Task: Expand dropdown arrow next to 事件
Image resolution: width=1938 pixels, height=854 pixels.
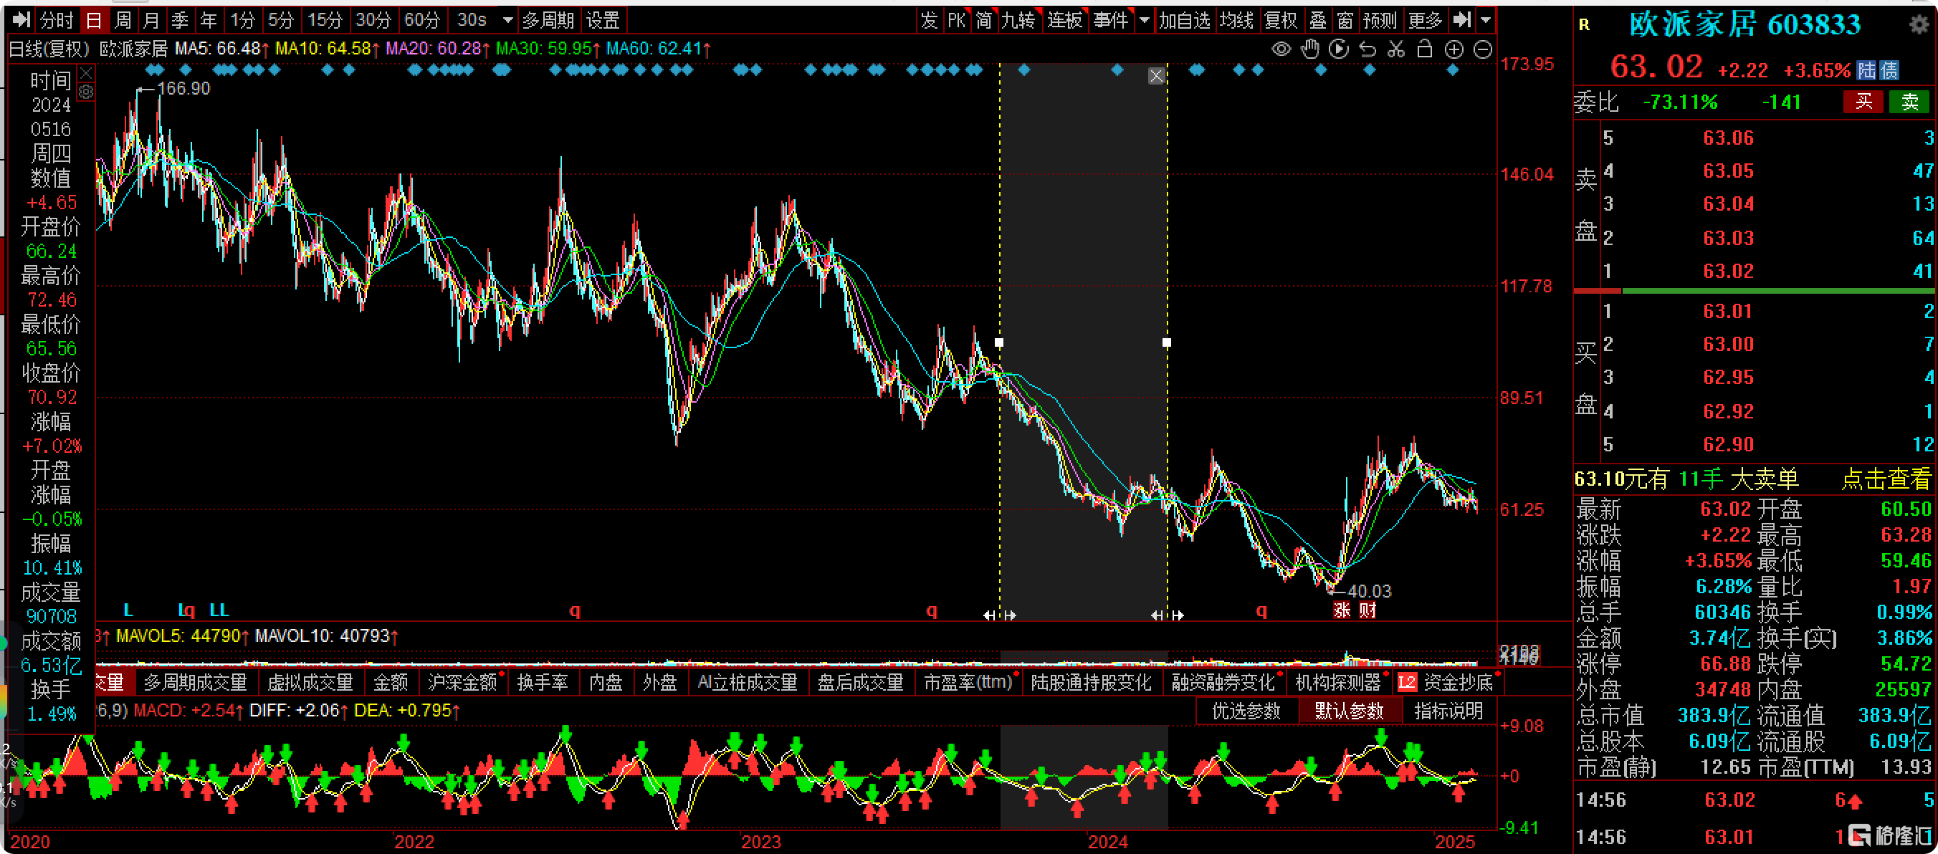Action: coord(1145,20)
